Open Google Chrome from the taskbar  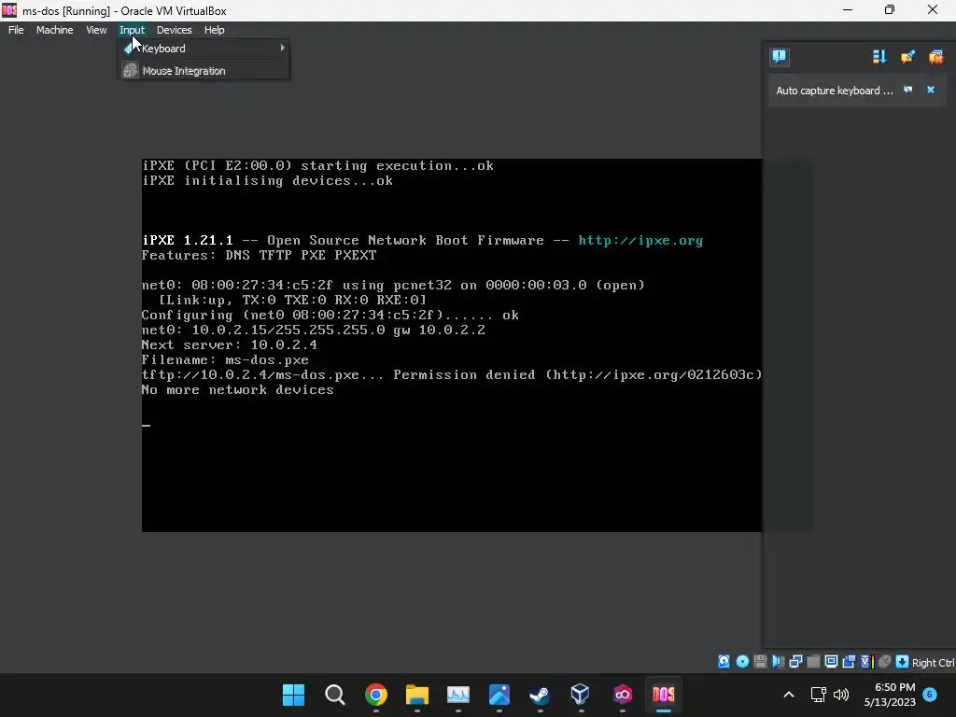(x=376, y=695)
